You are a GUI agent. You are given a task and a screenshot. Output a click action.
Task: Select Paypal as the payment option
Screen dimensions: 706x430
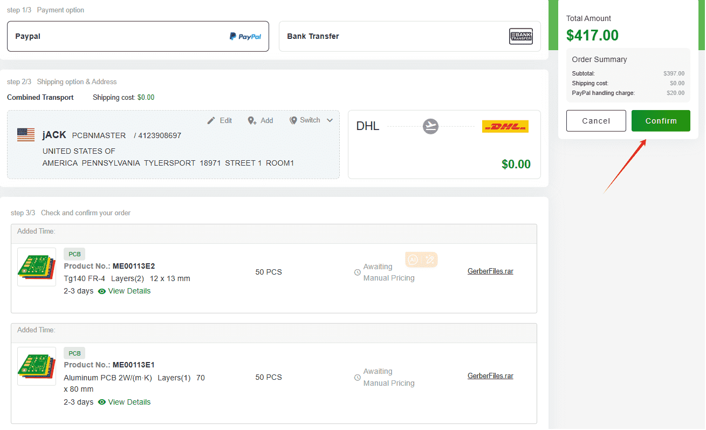138,36
